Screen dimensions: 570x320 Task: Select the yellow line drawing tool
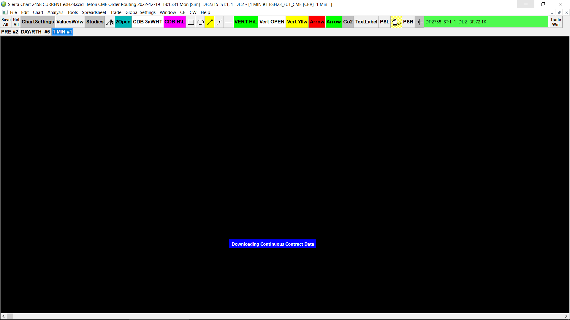[x=210, y=22]
